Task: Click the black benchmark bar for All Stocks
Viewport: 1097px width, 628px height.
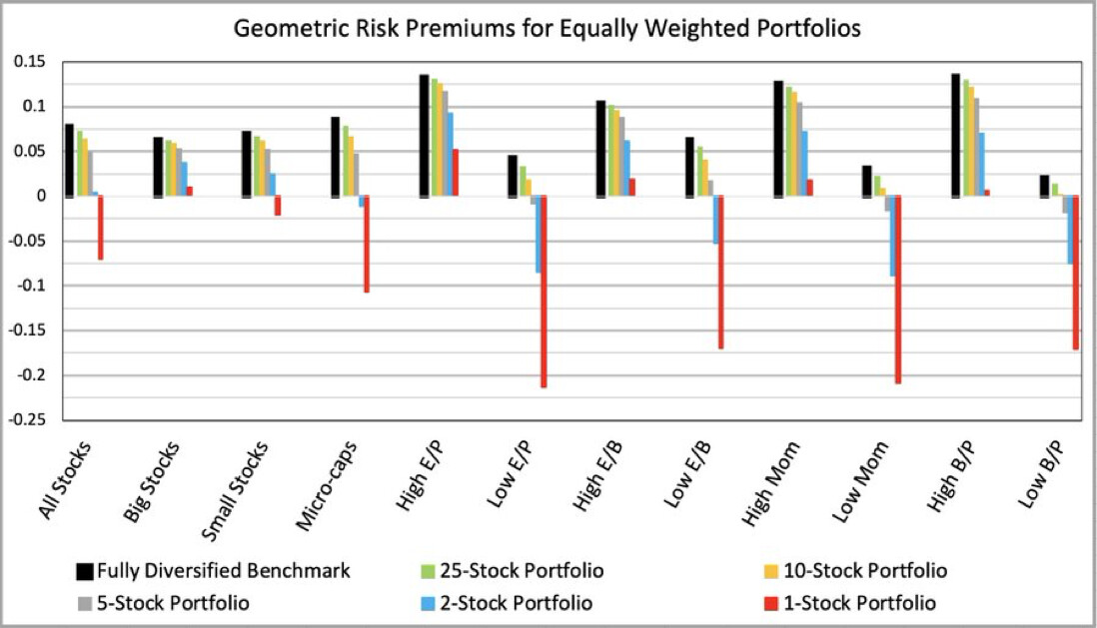Action: (x=70, y=160)
